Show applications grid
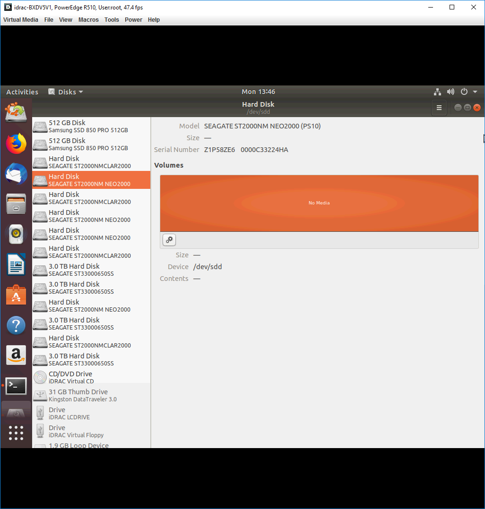This screenshot has width=485, height=509. 16,433
